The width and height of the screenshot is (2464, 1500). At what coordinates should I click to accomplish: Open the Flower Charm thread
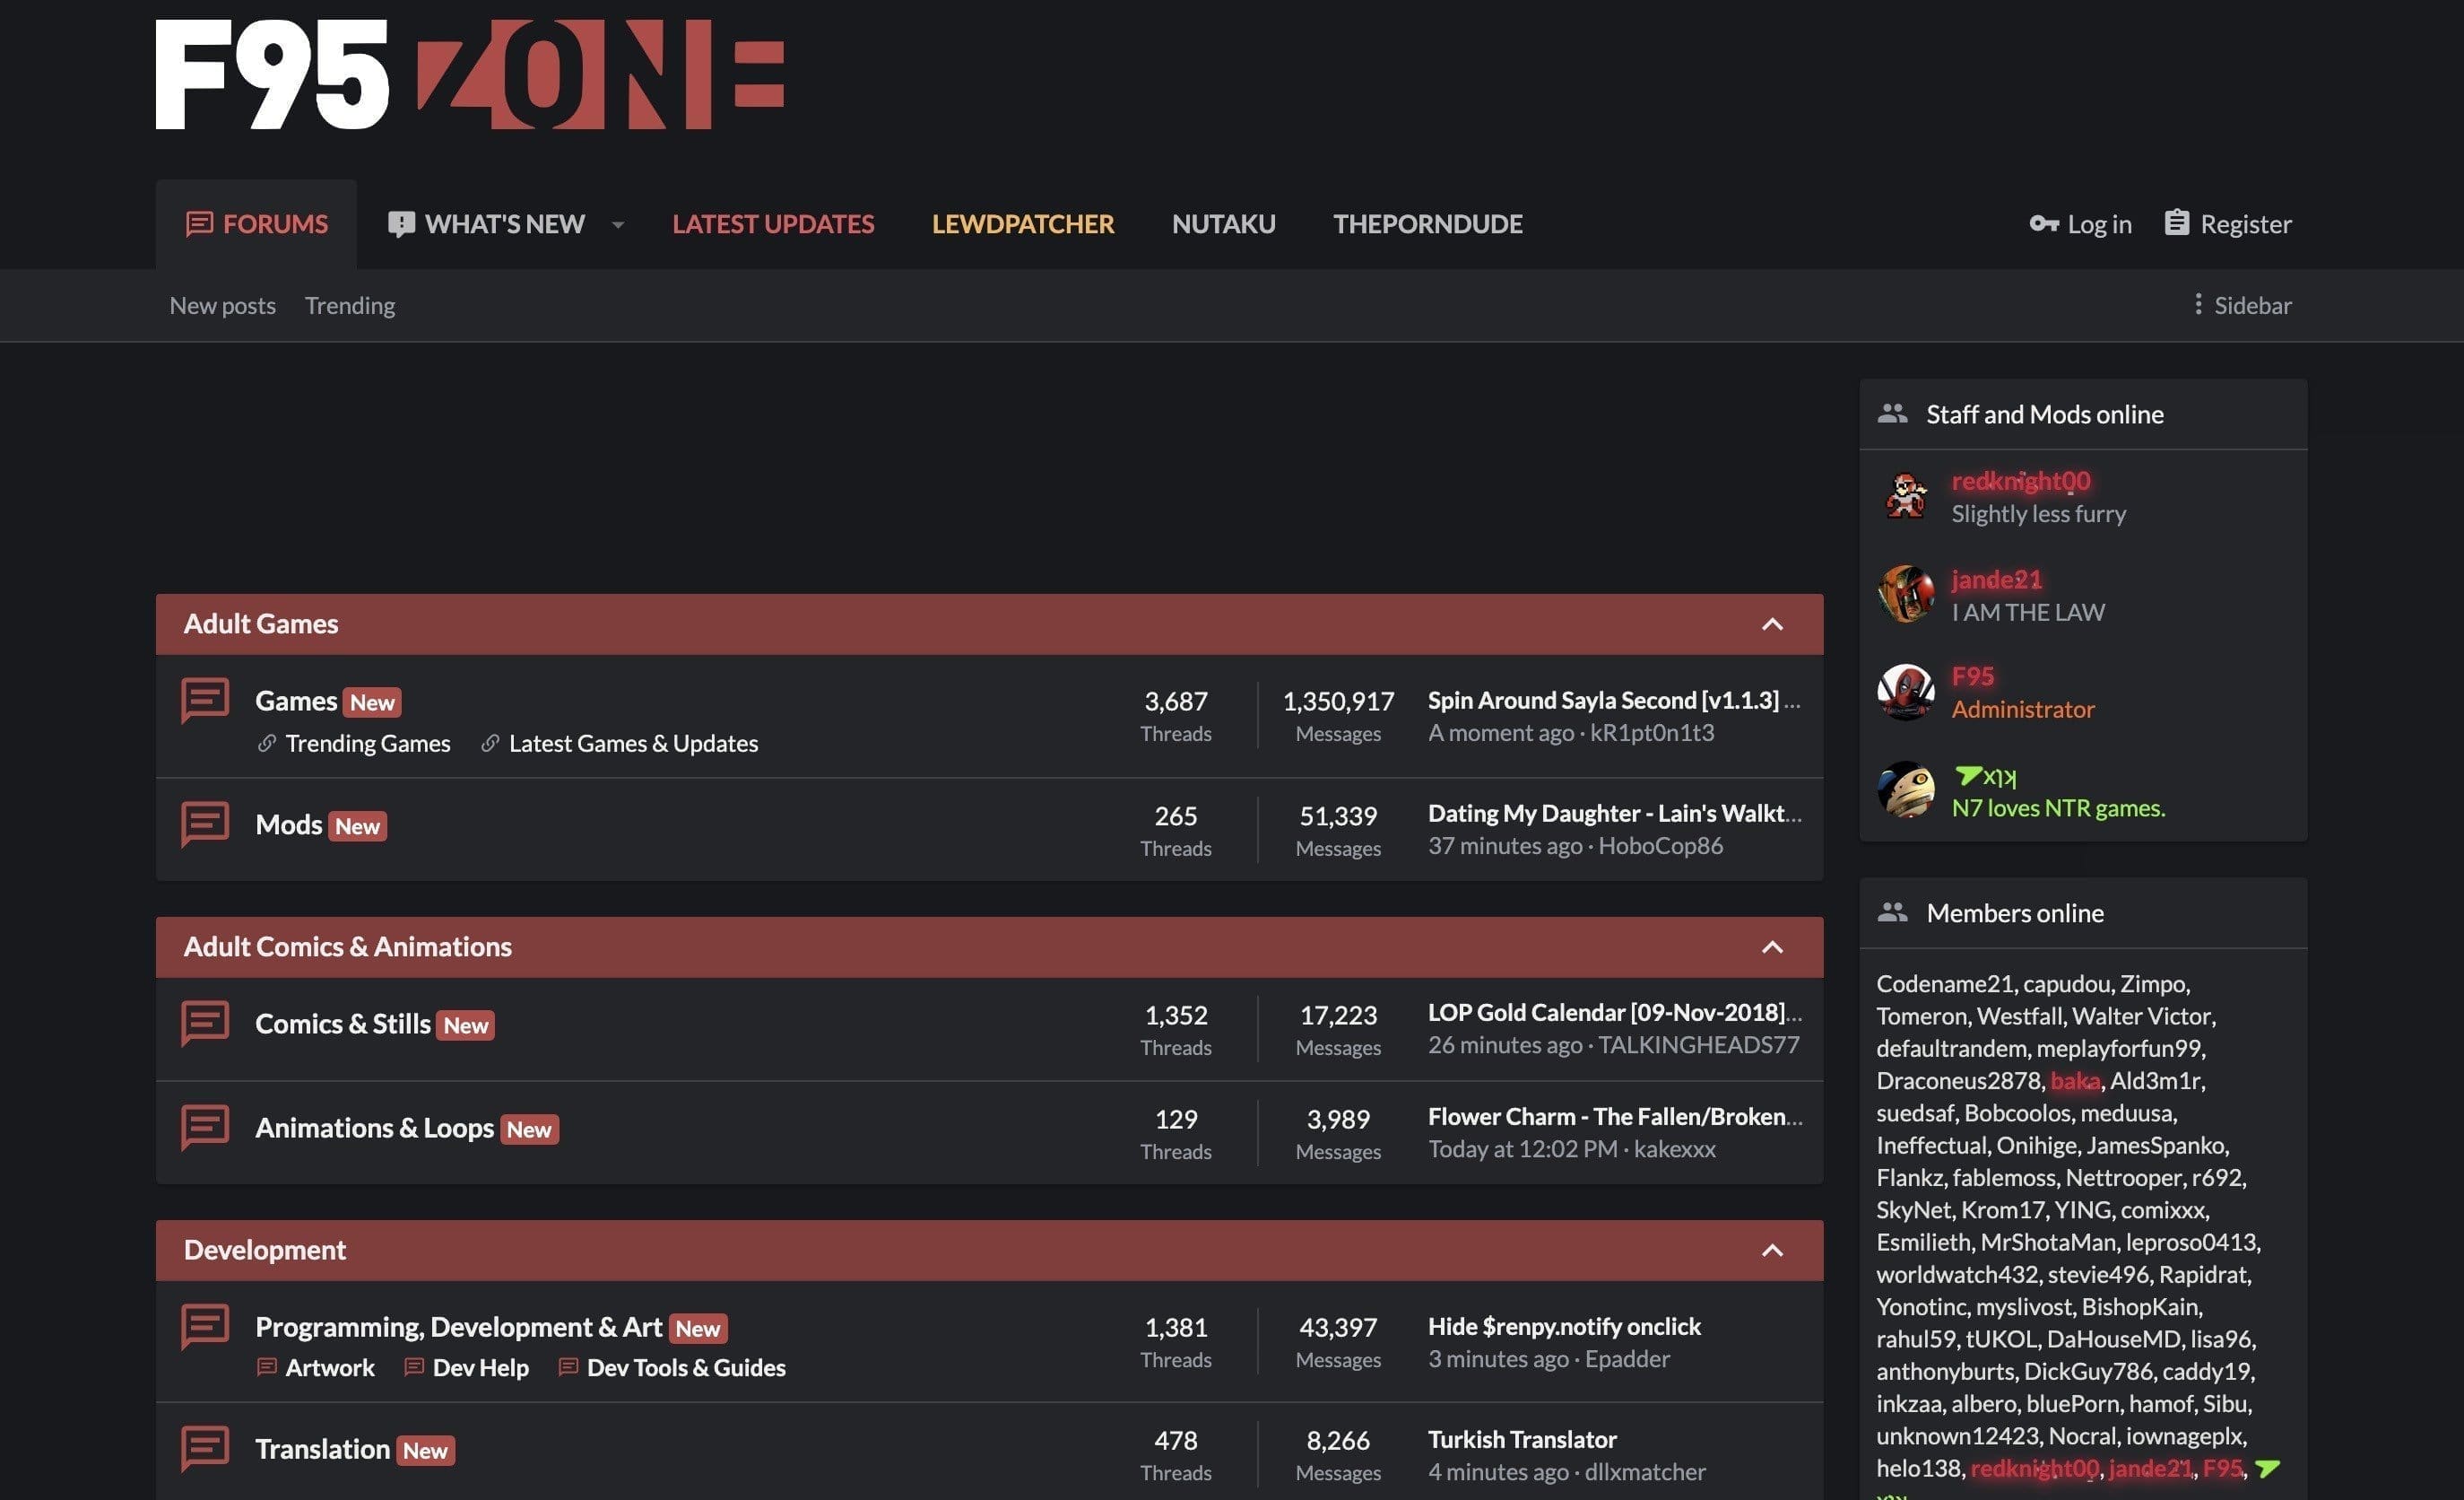tap(1614, 1117)
